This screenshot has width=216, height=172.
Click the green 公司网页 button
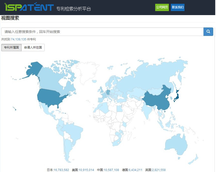pos(162,7)
